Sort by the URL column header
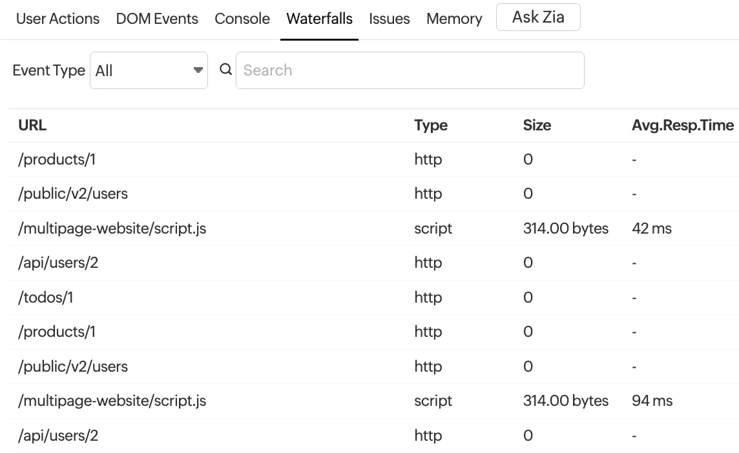Viewport: 739px width, 453px height. [x=32, y=125]
